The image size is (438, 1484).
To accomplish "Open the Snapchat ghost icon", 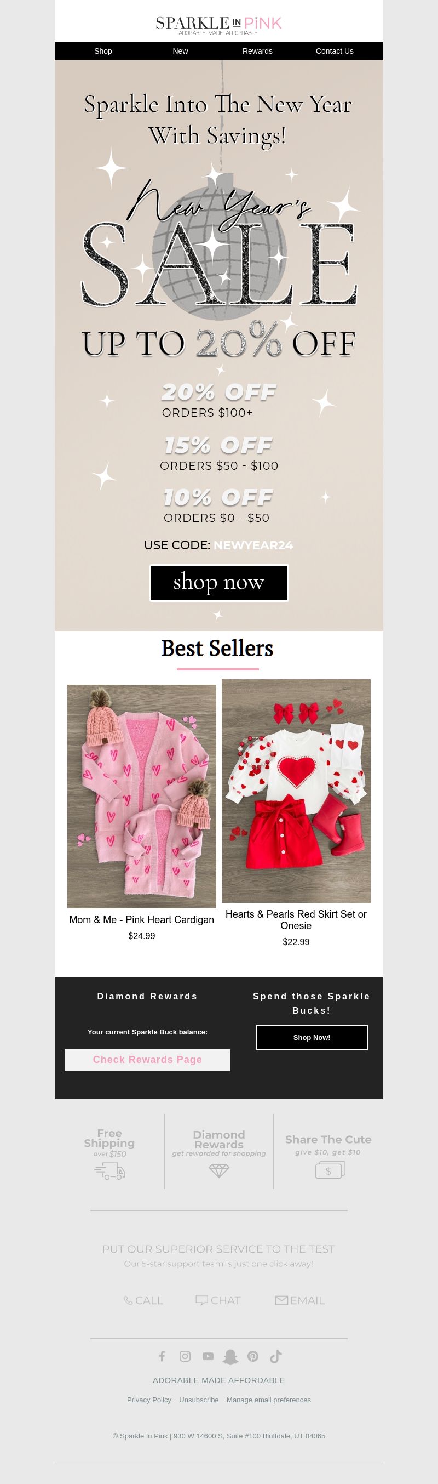I will pos(230,1357).
